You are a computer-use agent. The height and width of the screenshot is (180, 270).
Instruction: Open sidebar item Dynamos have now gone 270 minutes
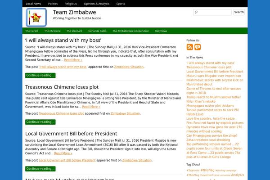coord(214,129)
